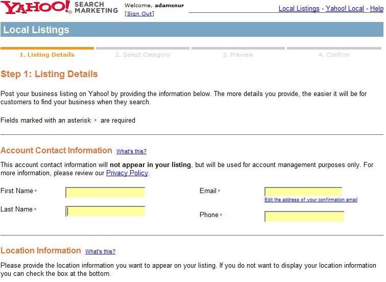The width and height of the screenshot is (386, 282).
Task: Open What's this? beside Location Information
Action: click(x=100, y=251)
